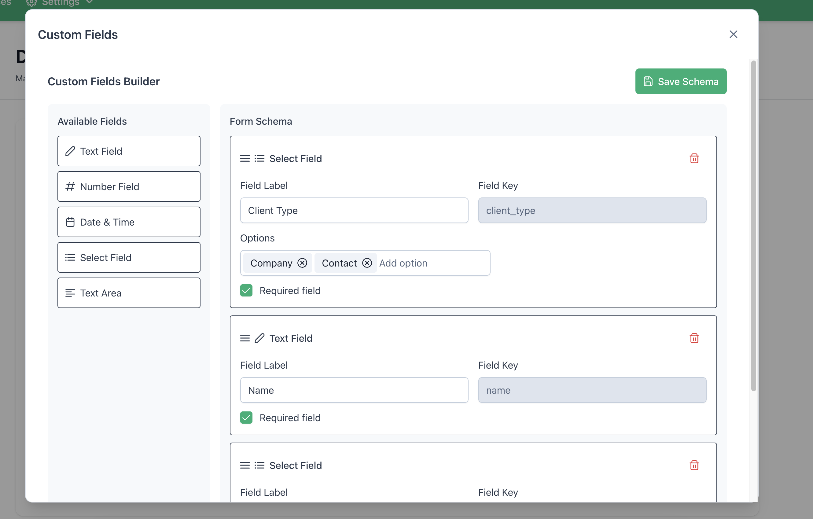Click the Save Schema button
This screenshot has width=813, height=519.
pyautogui.click(x=681, y=81)
